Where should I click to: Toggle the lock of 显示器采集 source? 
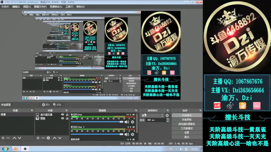[67, 115]
